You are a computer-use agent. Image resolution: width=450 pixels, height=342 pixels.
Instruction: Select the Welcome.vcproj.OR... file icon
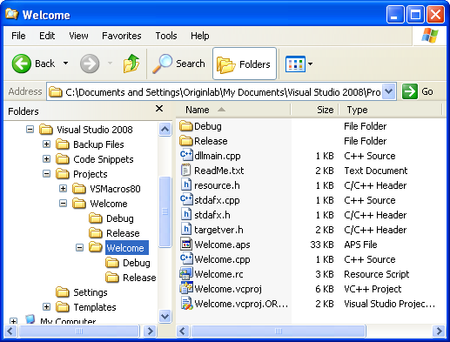(186, 303)
